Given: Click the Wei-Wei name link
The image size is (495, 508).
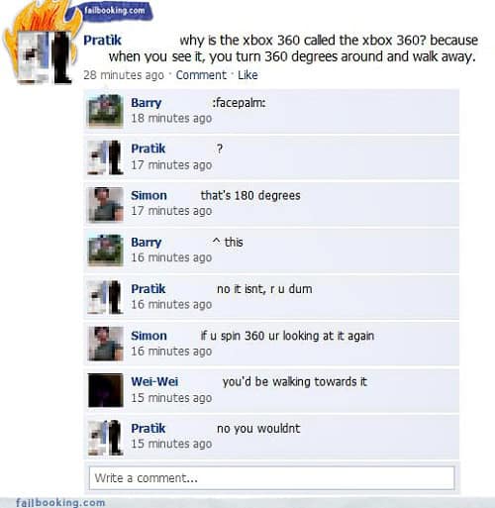Looking at the screenshot, I should click(154, 381).
